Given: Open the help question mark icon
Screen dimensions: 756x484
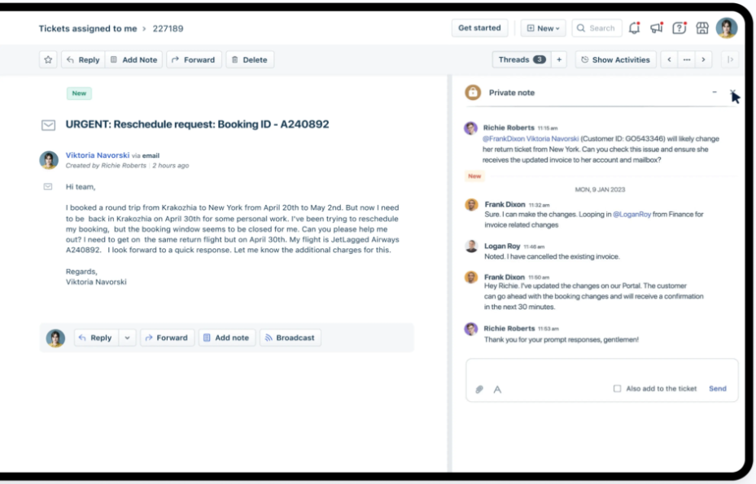Looking at the screenshot, I should point(680,28).
